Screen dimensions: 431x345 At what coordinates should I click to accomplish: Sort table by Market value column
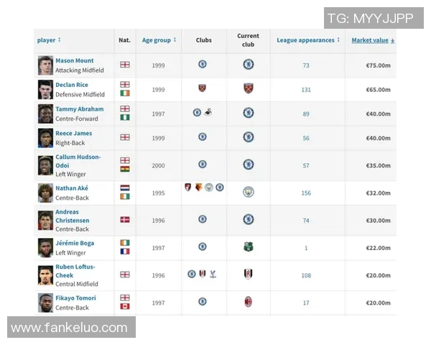click(x=372, y=40)
